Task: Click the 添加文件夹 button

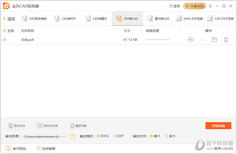Action: coord(48,126)
